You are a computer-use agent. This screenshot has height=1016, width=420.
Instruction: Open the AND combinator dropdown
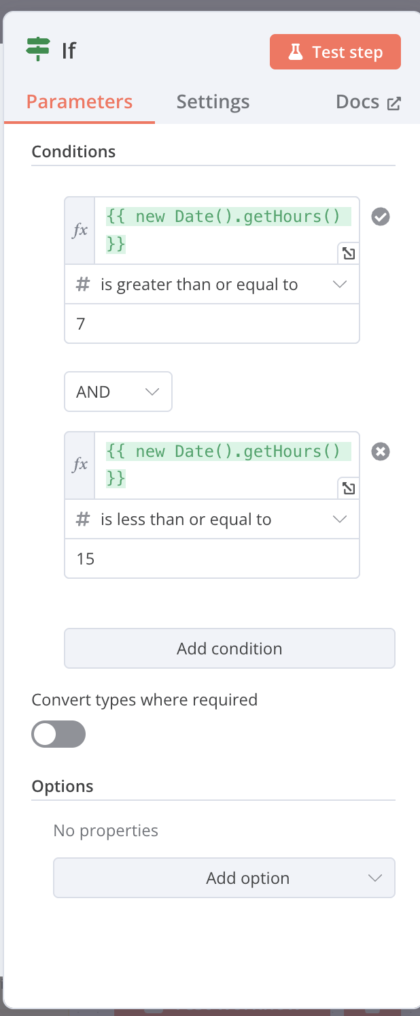tap(118, 392)
